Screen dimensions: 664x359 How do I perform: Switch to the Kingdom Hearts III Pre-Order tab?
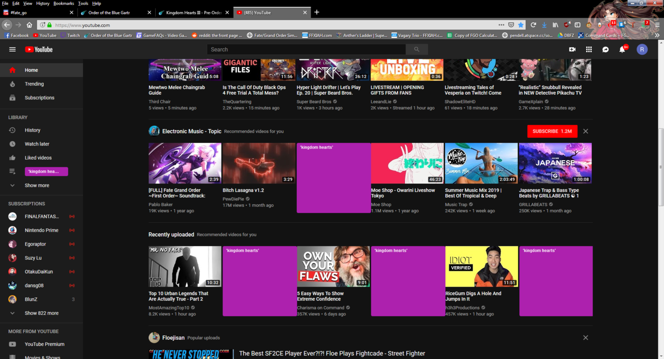click(193, 12)
